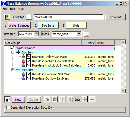Open the File menu

pos(5,9)
